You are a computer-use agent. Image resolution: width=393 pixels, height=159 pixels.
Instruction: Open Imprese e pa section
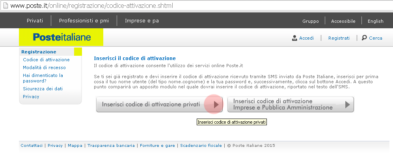point(142,21)
